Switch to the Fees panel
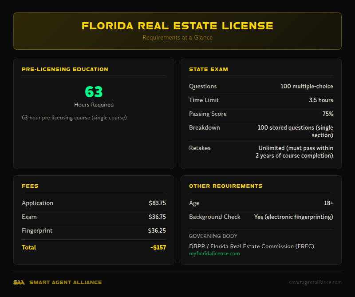The image size is (355, 297). pyautogui.click(x=94, y=218)
